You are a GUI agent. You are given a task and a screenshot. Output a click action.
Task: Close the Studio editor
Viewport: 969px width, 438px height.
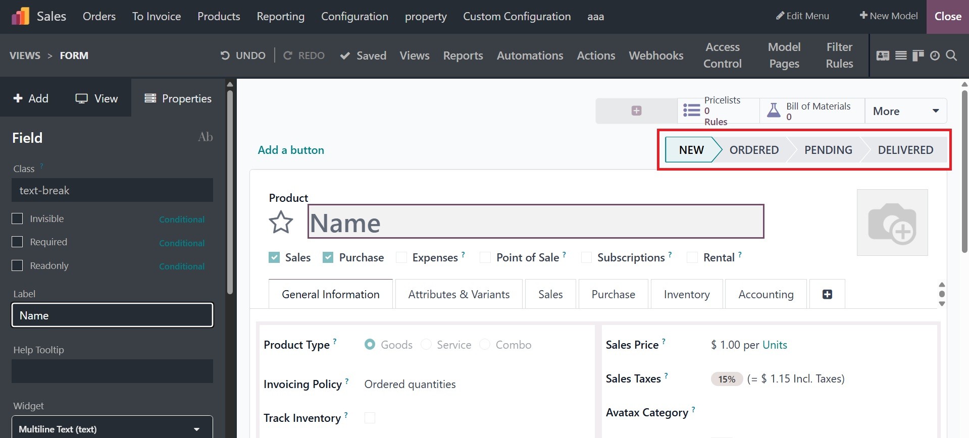point(948,17)
